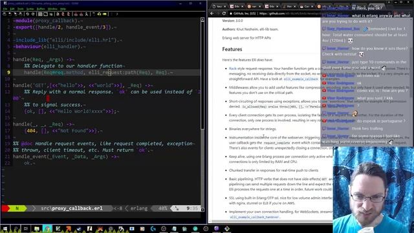
Task: Click the Make icon in gVim toolbar
Action: click(94, 14)
